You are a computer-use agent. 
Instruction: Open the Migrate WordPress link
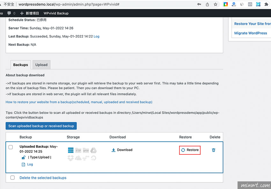[251, 33]
